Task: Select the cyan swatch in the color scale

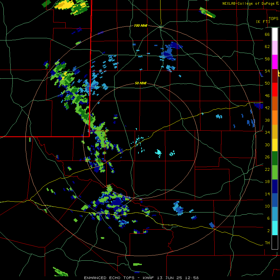Action: 275,228
